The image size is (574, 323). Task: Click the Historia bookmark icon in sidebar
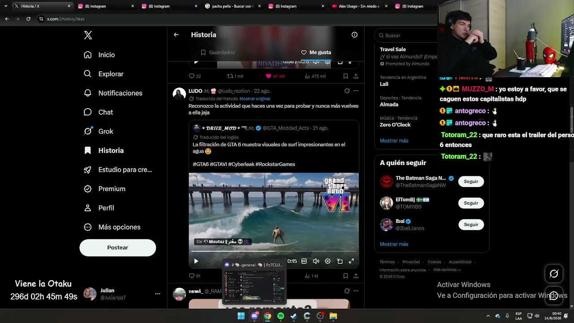point(88,151)
